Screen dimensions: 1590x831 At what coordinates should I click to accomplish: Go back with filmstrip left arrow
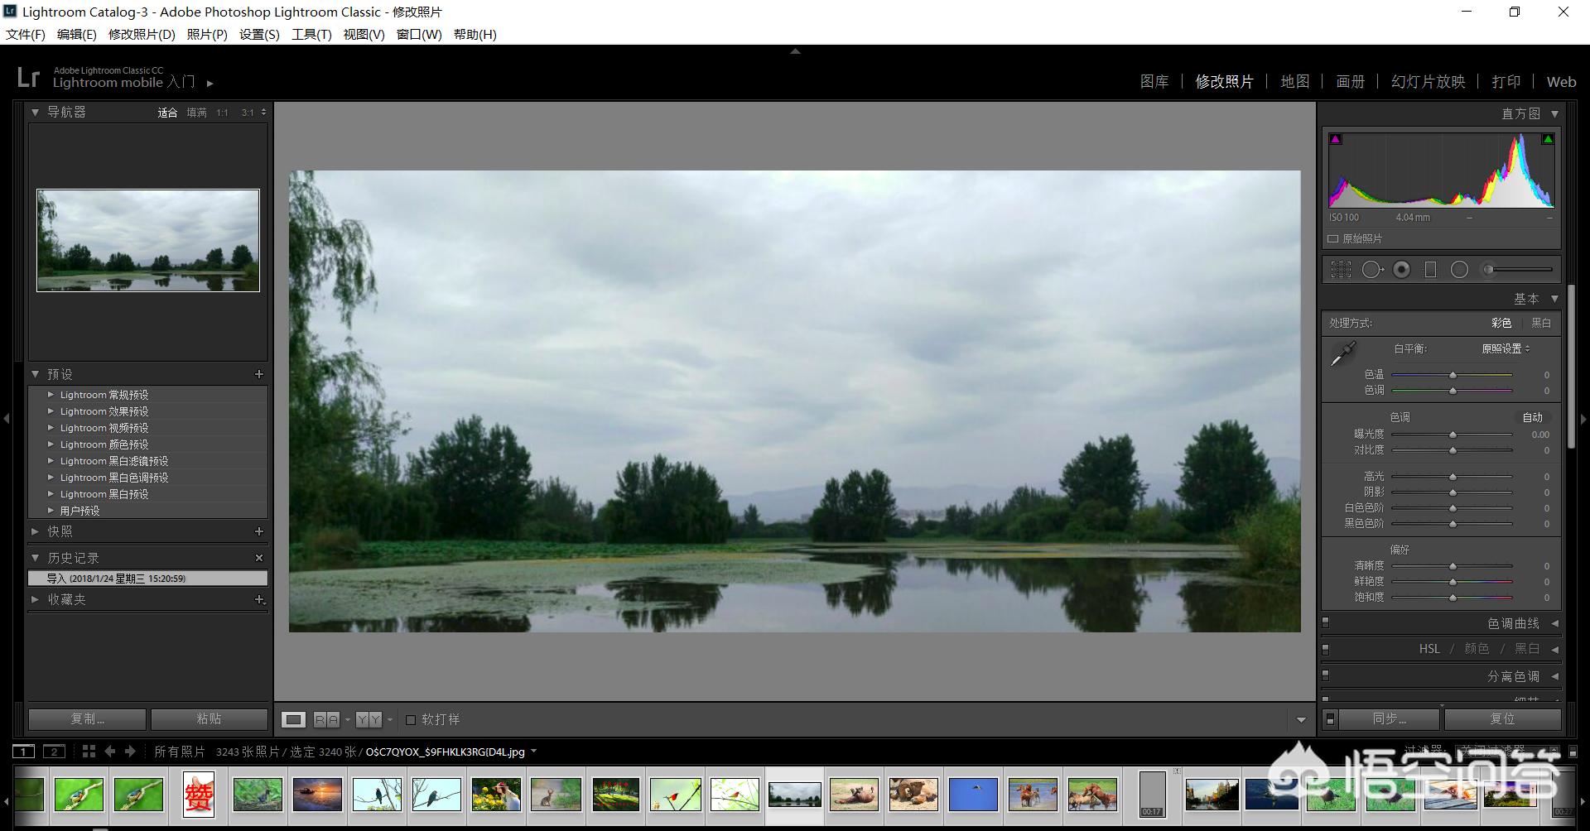(110, 752)
